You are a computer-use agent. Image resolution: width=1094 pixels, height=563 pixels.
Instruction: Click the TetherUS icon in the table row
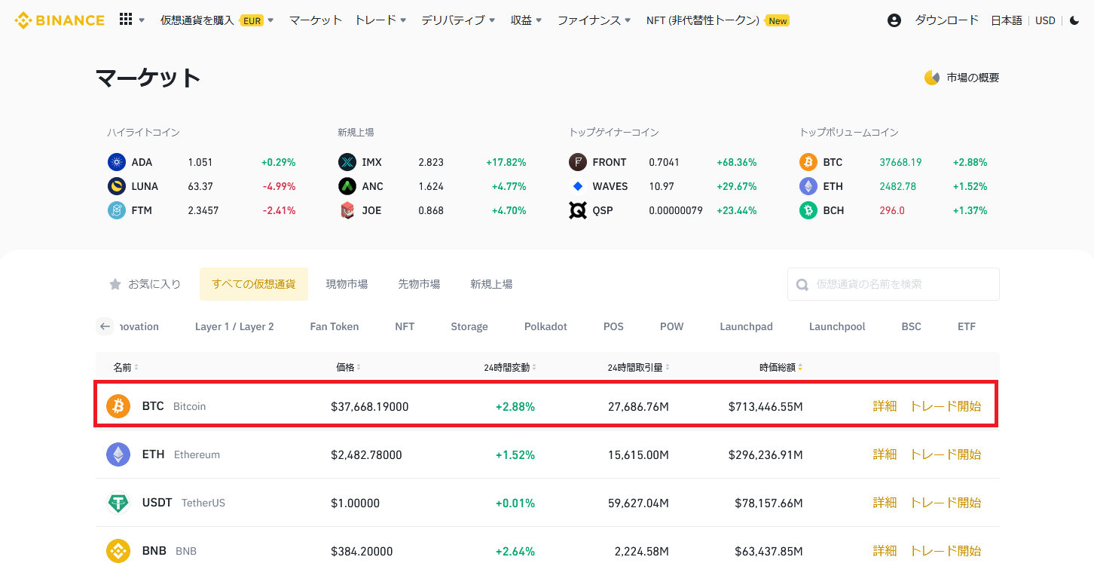[x=118, y=503]
